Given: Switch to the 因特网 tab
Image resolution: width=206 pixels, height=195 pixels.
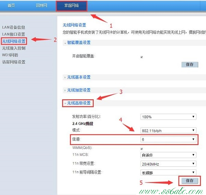Looking at the screenshot, I should coord(42,6).
